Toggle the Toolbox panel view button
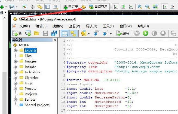This screenshot has height=114, width=178. pyautogui.click(x=73, y=33)
